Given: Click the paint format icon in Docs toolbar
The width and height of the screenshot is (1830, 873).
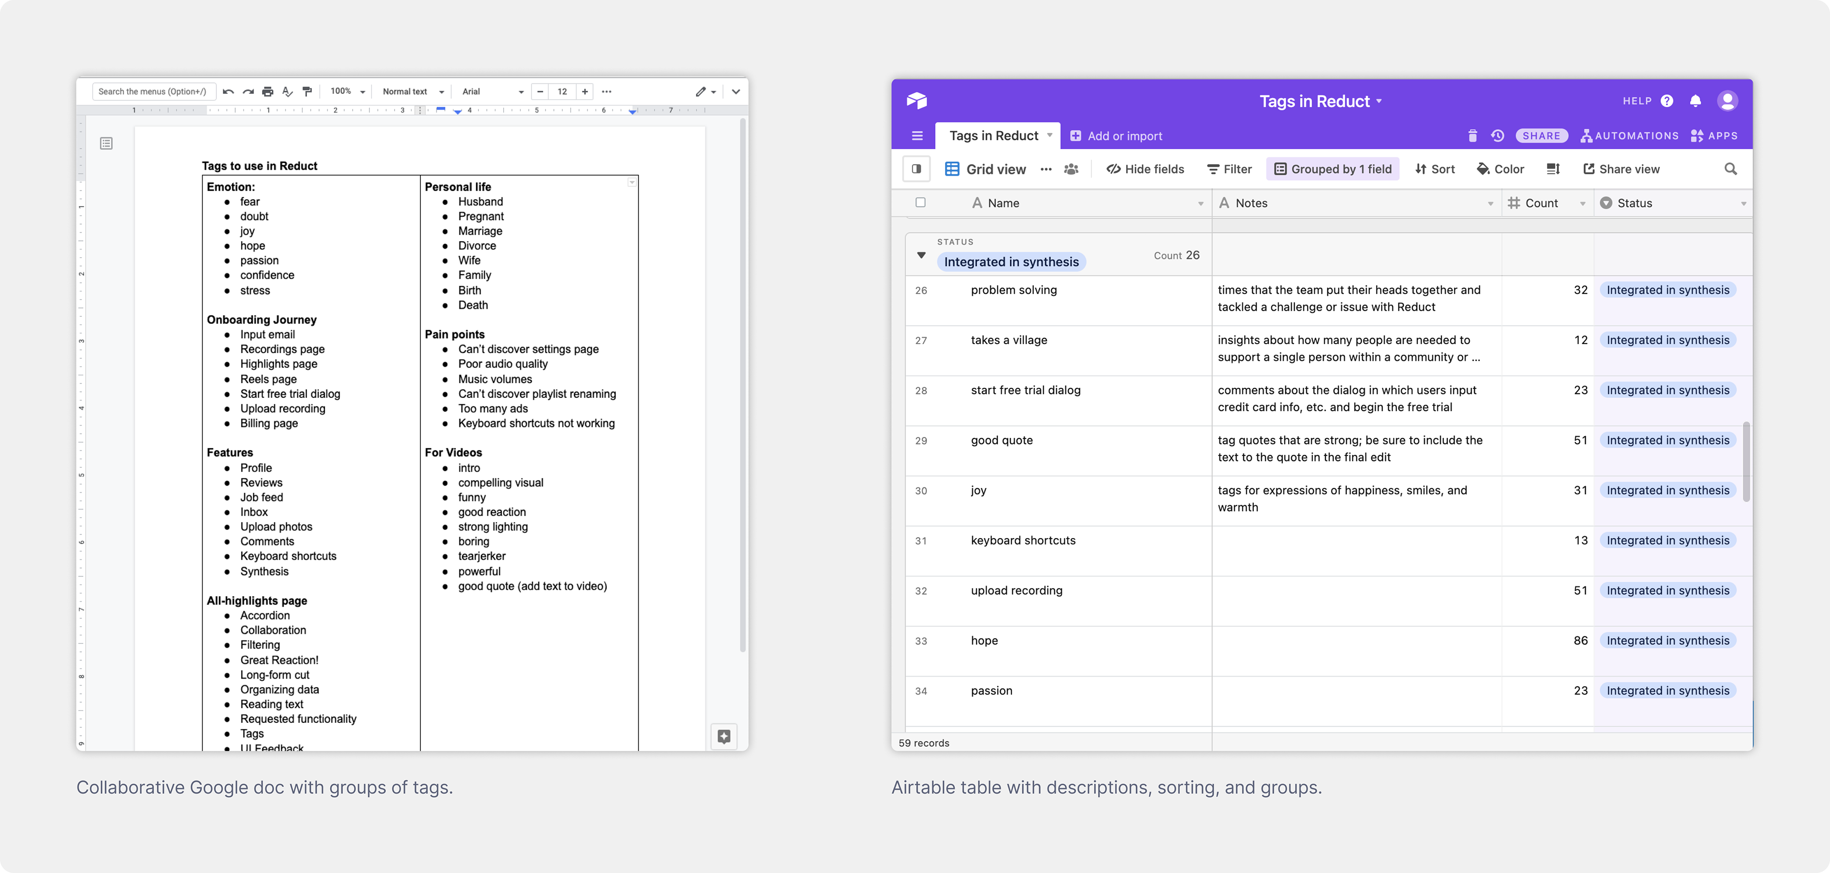Looking at the screenshot, I should (307, 91).
